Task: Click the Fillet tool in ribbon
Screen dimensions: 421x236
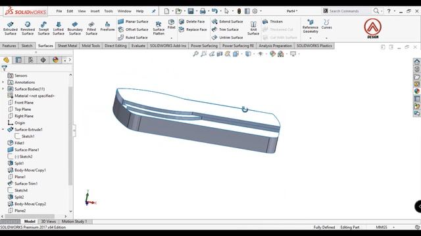Action: (x=171, y=24)
